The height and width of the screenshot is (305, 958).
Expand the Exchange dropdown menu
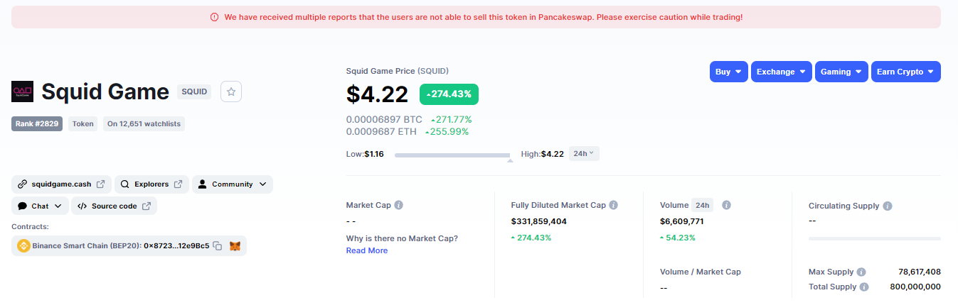point(781,72)
